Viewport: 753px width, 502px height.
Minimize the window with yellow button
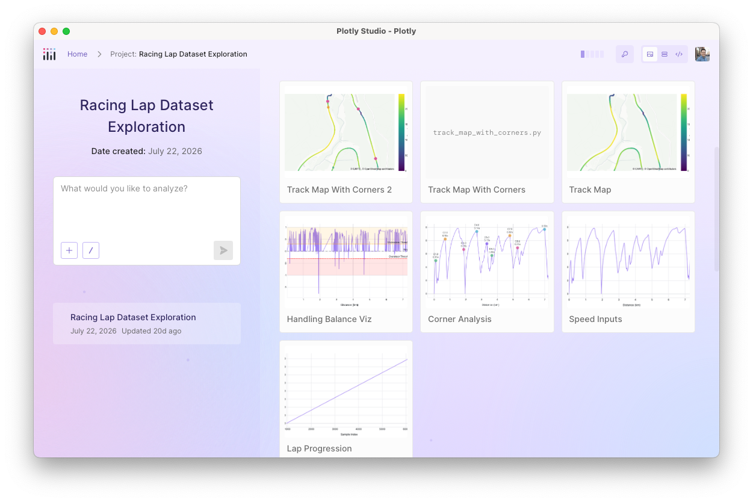[x=54, y=31]
